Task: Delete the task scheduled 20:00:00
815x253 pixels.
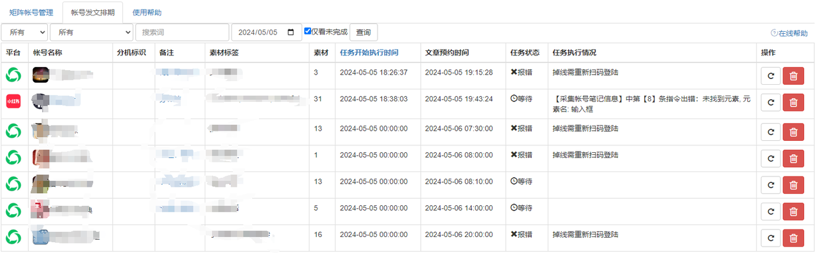Action: (x=793, y=238)
